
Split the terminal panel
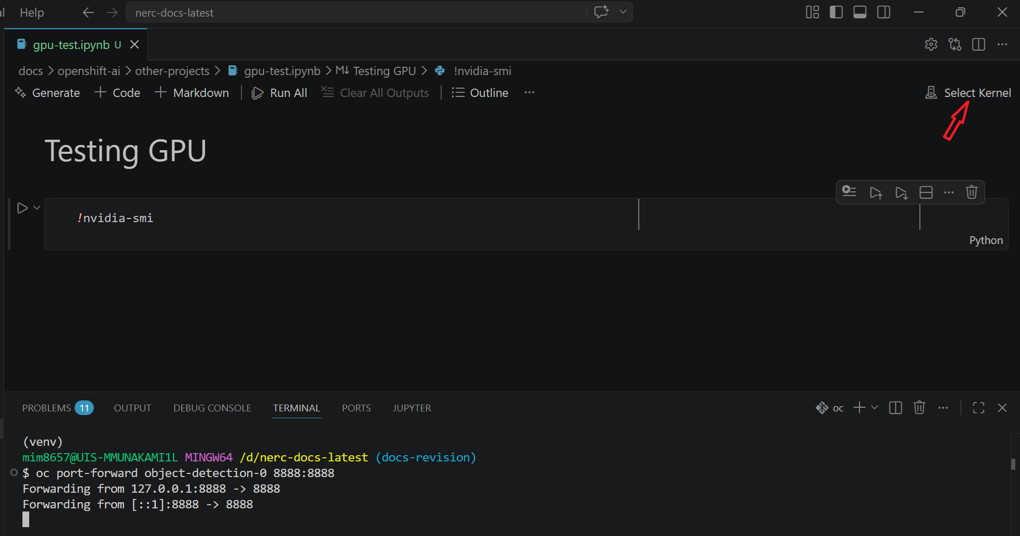point(895,408)
